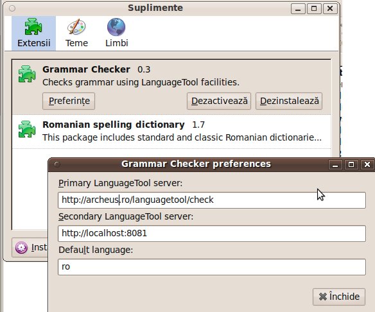Click the Romanian dictionary description text

(182, 138)
